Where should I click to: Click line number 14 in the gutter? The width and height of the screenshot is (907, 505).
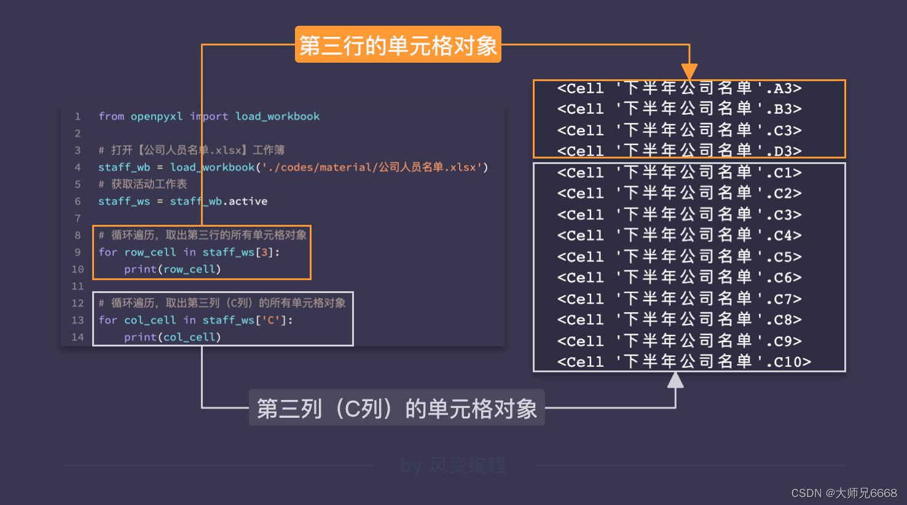pyautogui.click(x=77, y=337)
